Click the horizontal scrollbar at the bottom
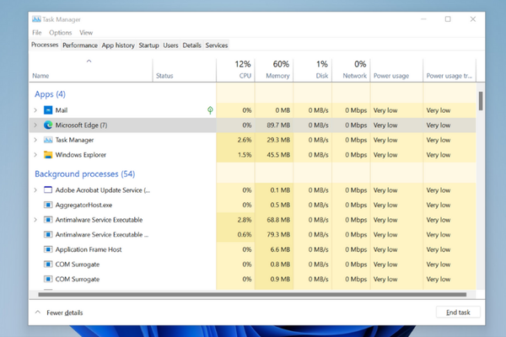 (x=252, y=294)
